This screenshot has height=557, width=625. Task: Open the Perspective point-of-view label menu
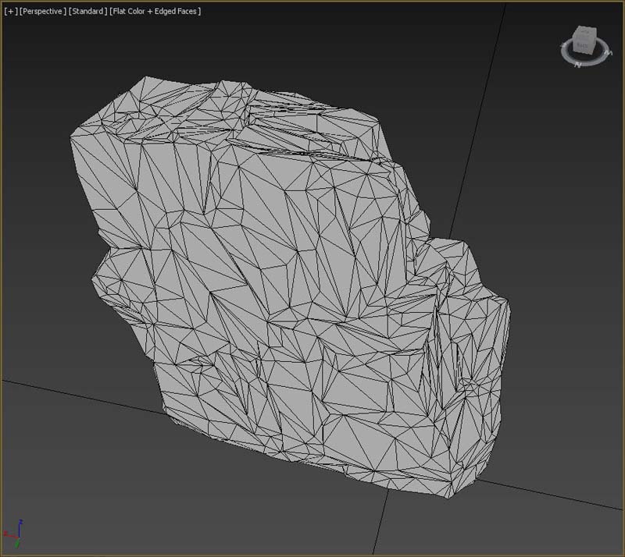pyautogui.click(x=43, y=12)
